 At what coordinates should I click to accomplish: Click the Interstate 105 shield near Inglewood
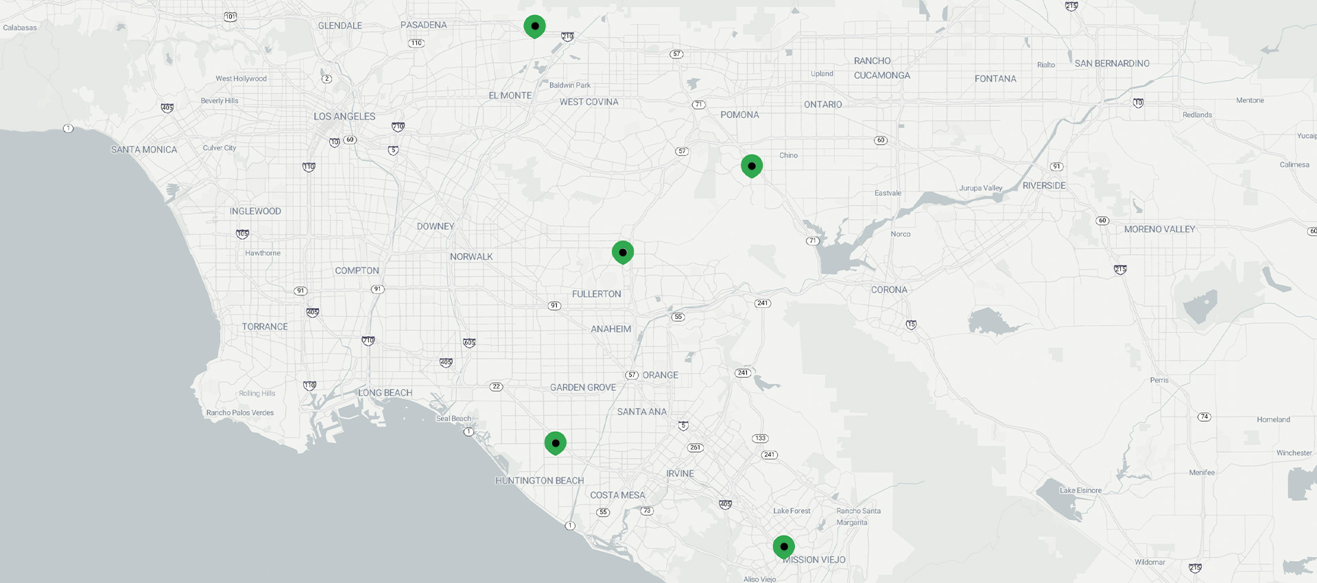click(242, 234)
